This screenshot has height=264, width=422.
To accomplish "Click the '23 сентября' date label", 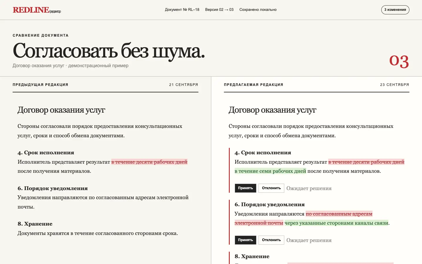I will 394,85.
